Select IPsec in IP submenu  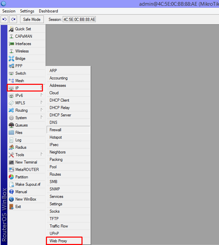click(68, 145)
